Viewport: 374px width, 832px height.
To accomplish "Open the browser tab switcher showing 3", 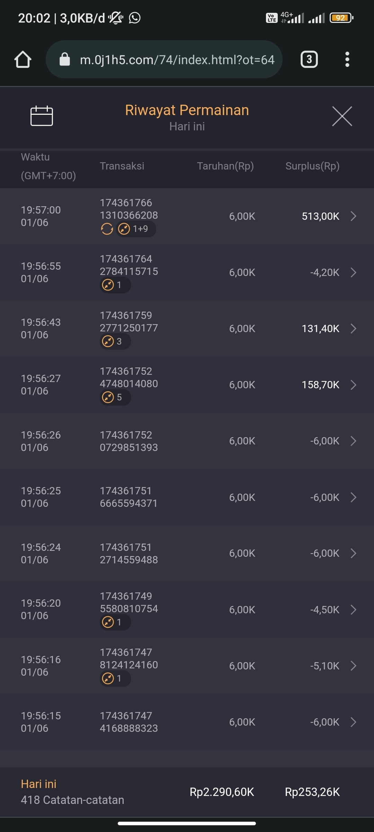I will tap(309, 59).
